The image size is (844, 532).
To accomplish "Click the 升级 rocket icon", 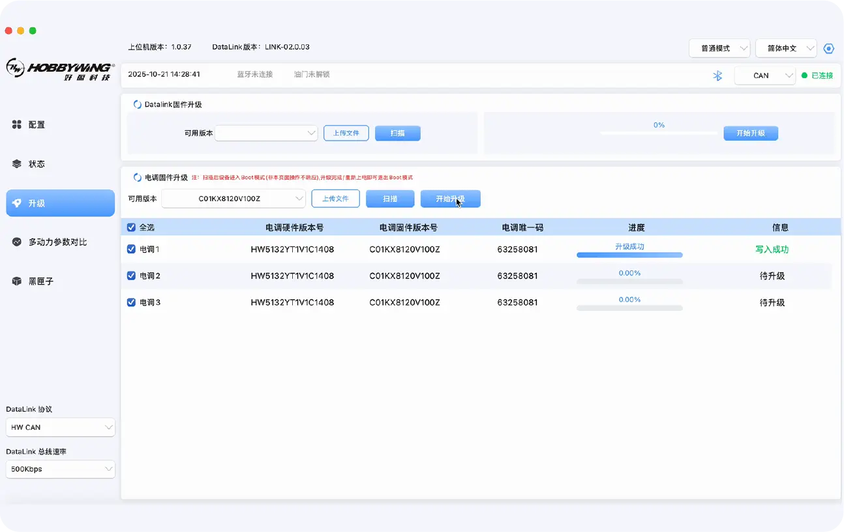I will click(x=17, y=203).
